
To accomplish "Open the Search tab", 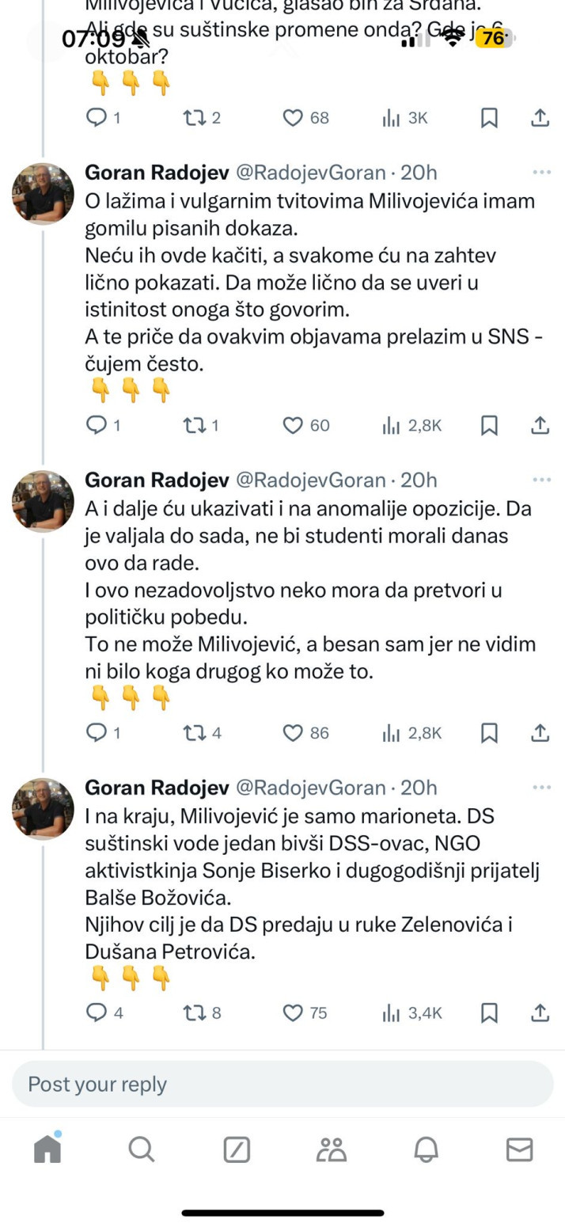I will (142, 1149).
